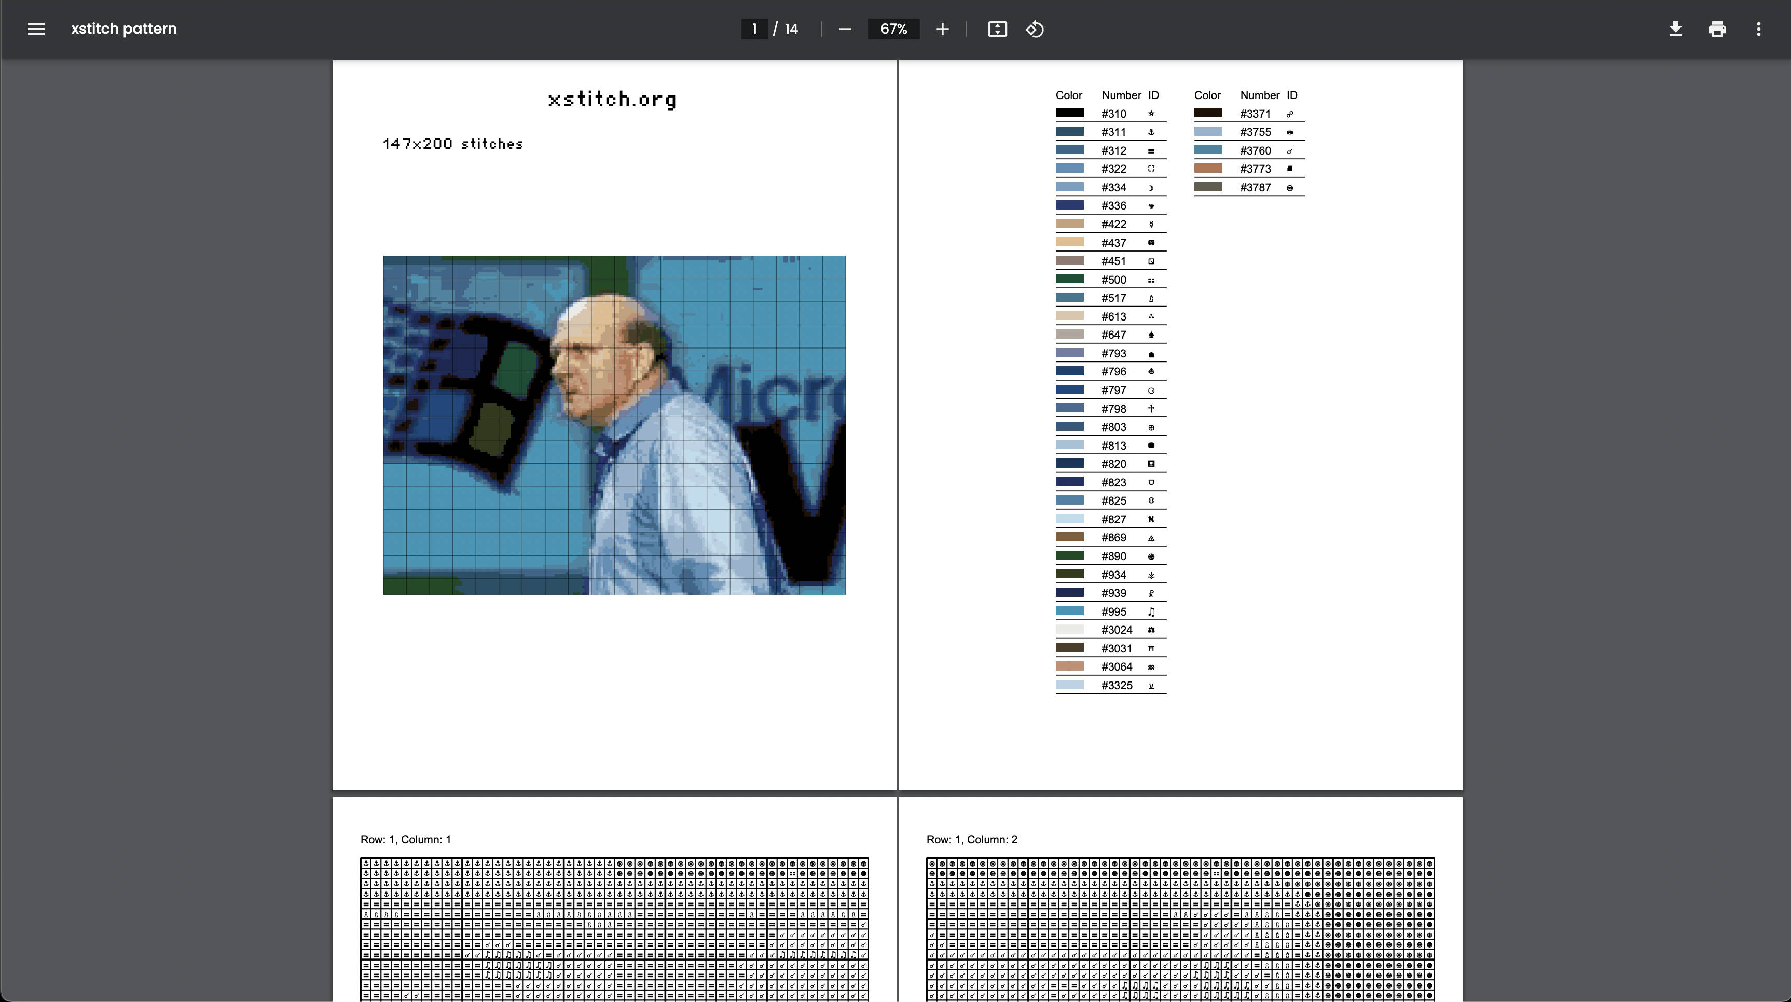Screen dimensions: 1791x1002
Task: Click the #422 number text
Action: pos(1114,224)
